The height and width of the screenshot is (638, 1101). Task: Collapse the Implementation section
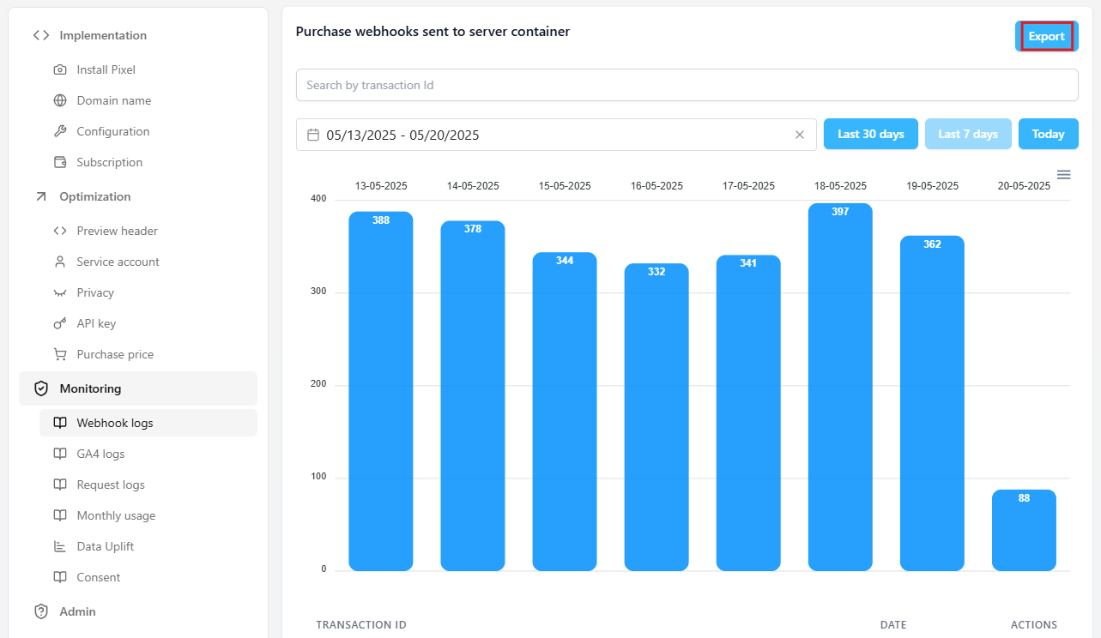pyautogui.click(x=102, y=35)
